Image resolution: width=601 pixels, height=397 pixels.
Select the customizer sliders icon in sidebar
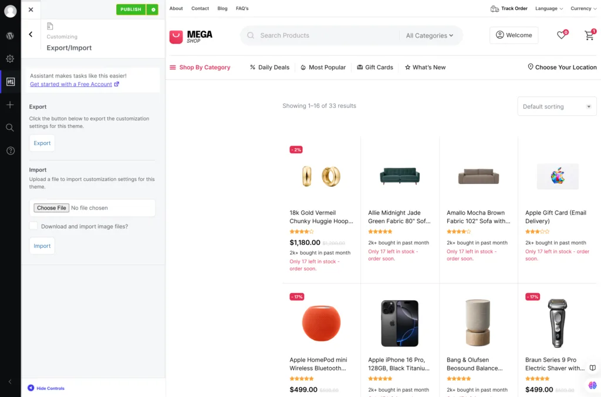click(11, 82)
